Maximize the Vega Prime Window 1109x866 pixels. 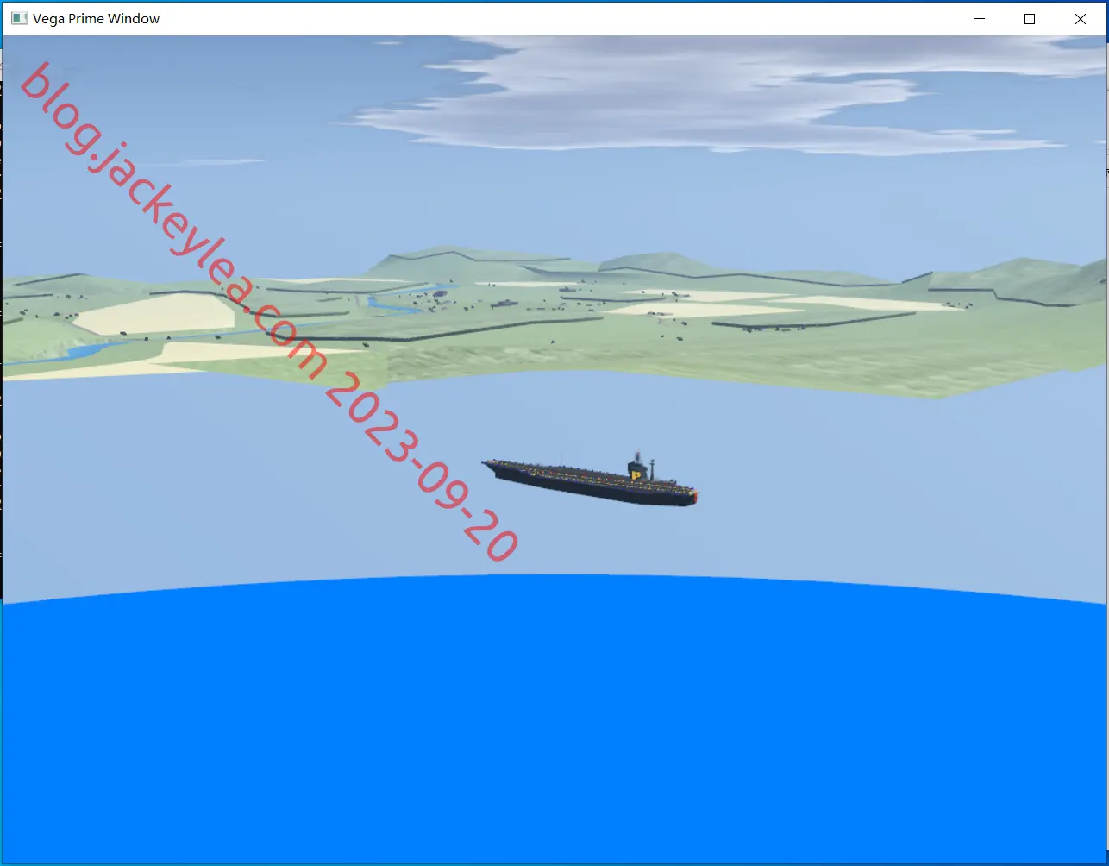click(x=1029, y=18)
